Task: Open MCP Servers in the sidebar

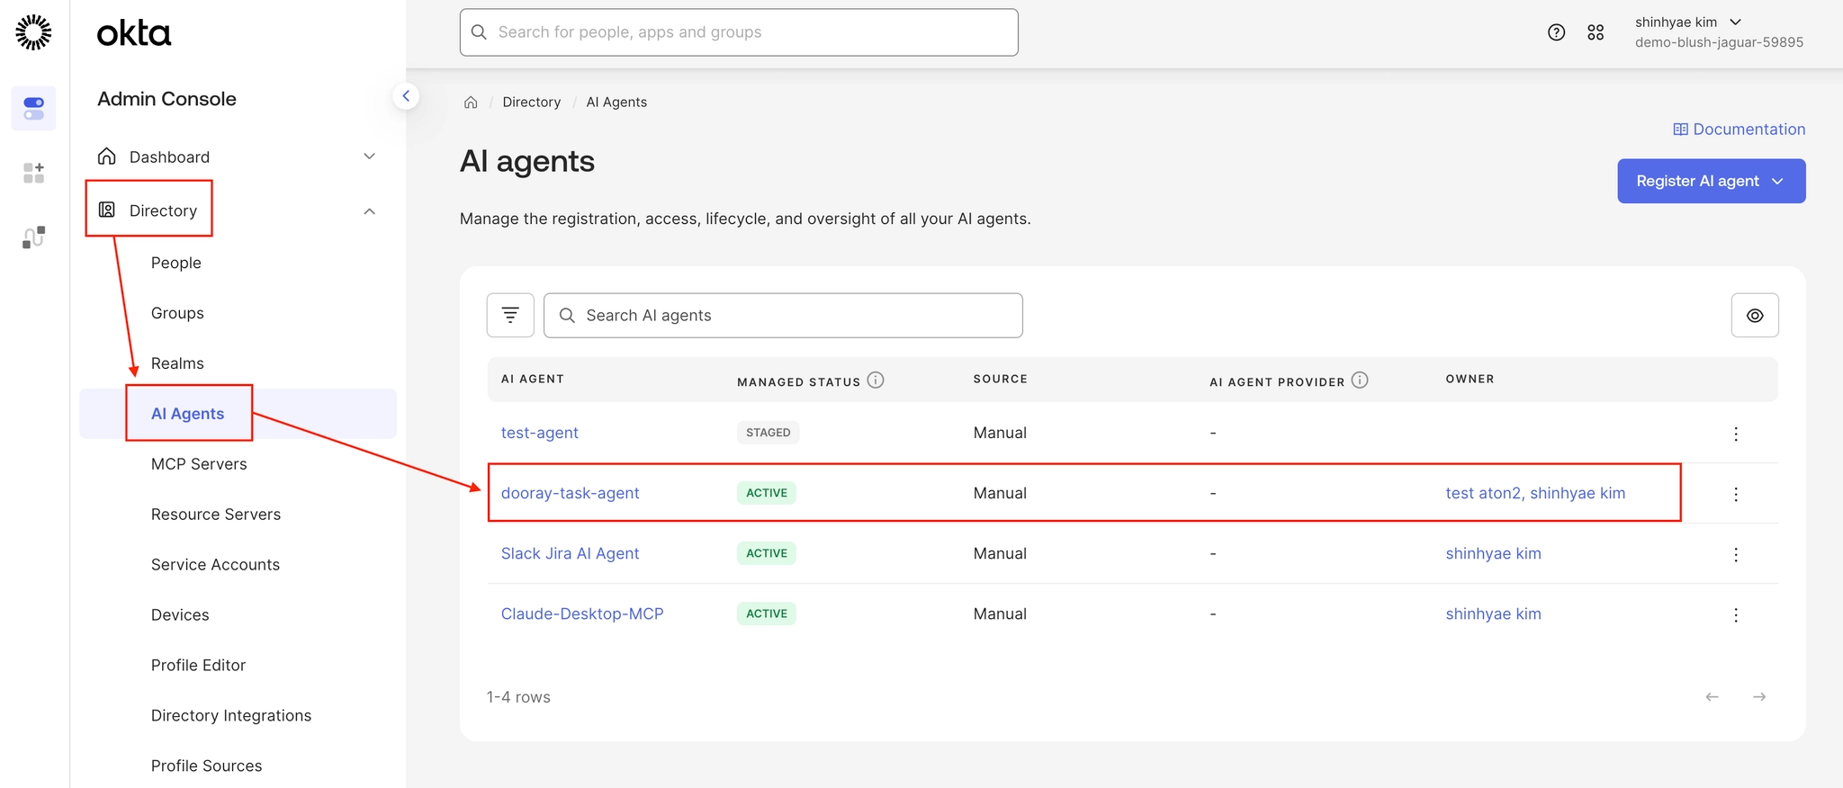Action: pyautogui.click(x=199, y=464)
